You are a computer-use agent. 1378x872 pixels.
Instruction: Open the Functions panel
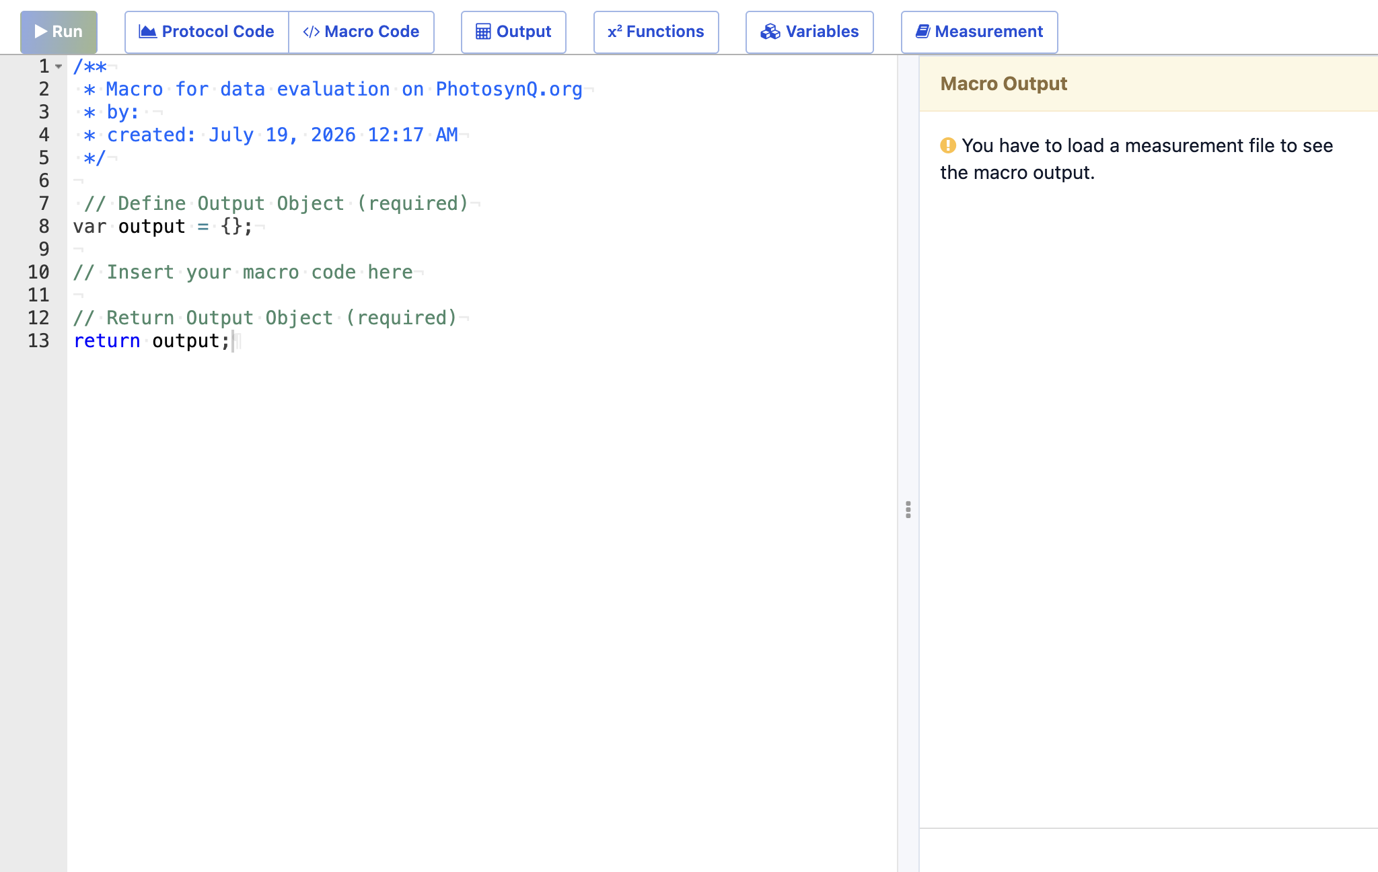656,32
